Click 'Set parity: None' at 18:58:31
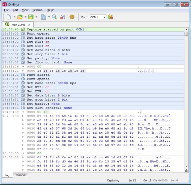Screen dimensions: 191x185 tap(93, 104)
